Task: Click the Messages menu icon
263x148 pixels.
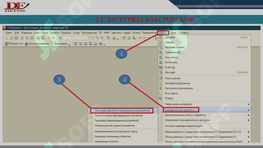Action: 161,72
